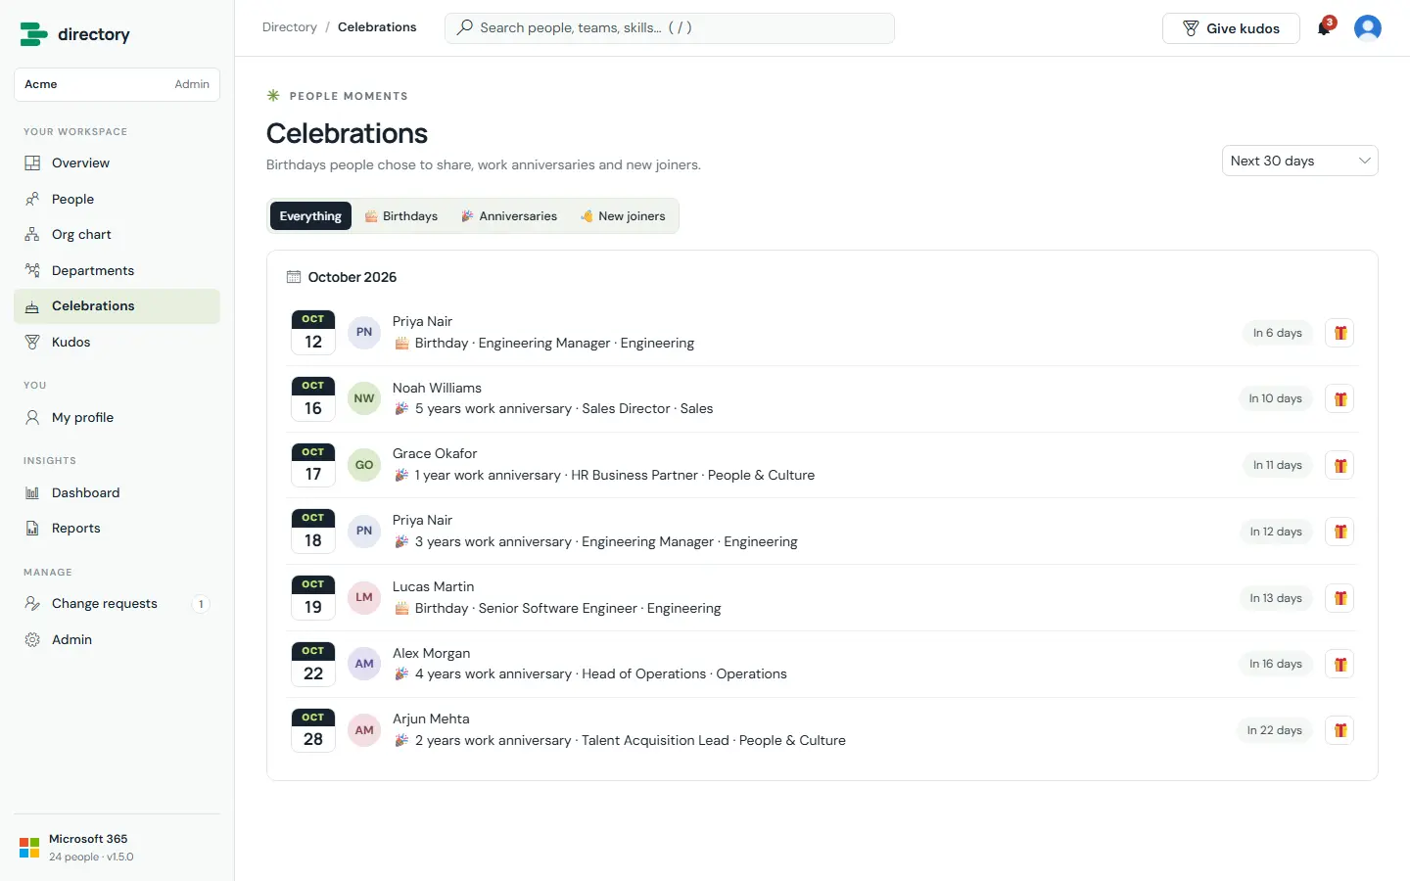This screenshot has height=881, width=1410.
Task: Select the Everything filter tab
Action: click(x=310, y=216)
